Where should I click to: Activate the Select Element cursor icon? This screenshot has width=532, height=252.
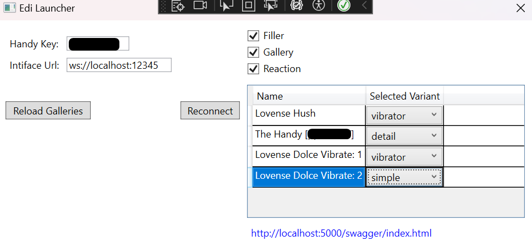click(226, 6)
